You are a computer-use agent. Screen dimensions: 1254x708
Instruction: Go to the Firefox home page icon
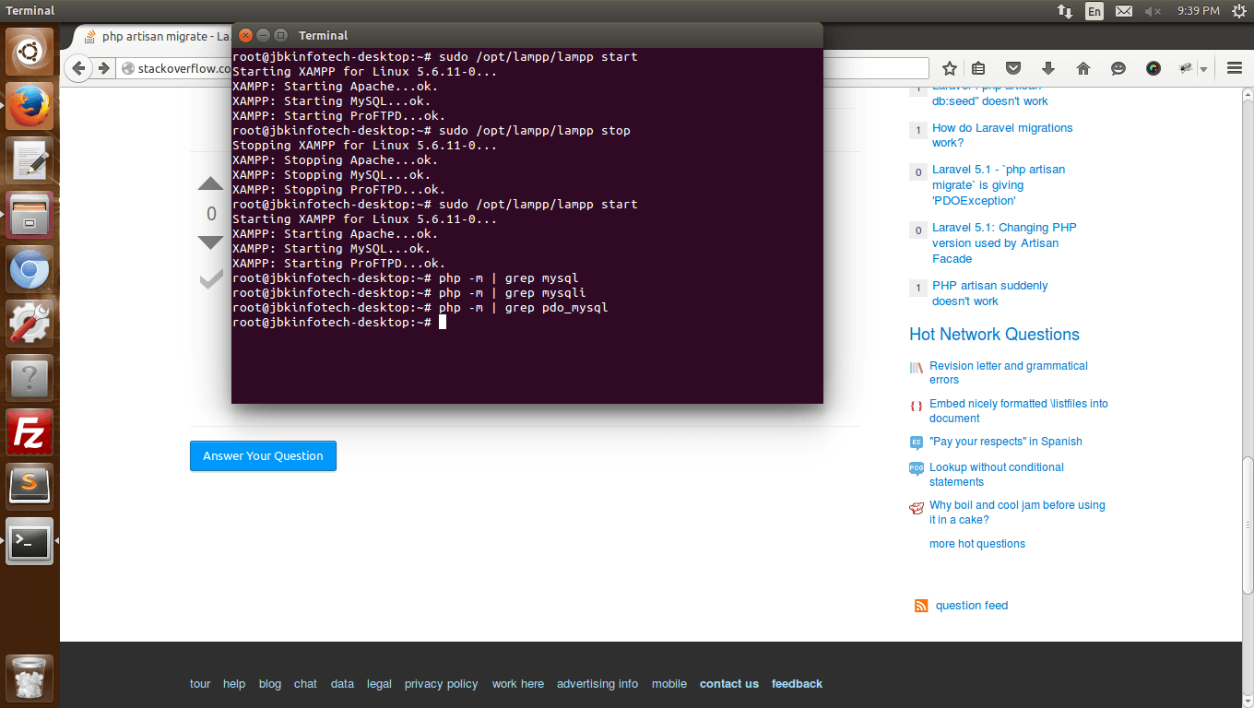[1083, 68]
